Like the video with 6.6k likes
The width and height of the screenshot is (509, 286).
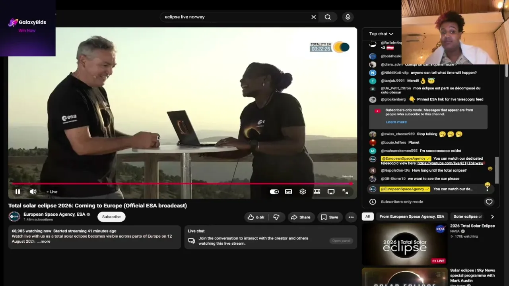click(x=256, y=217)
